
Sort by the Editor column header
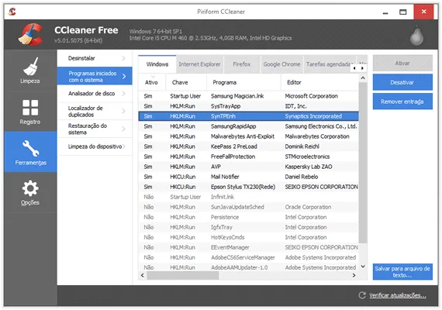tap(320, 82)
